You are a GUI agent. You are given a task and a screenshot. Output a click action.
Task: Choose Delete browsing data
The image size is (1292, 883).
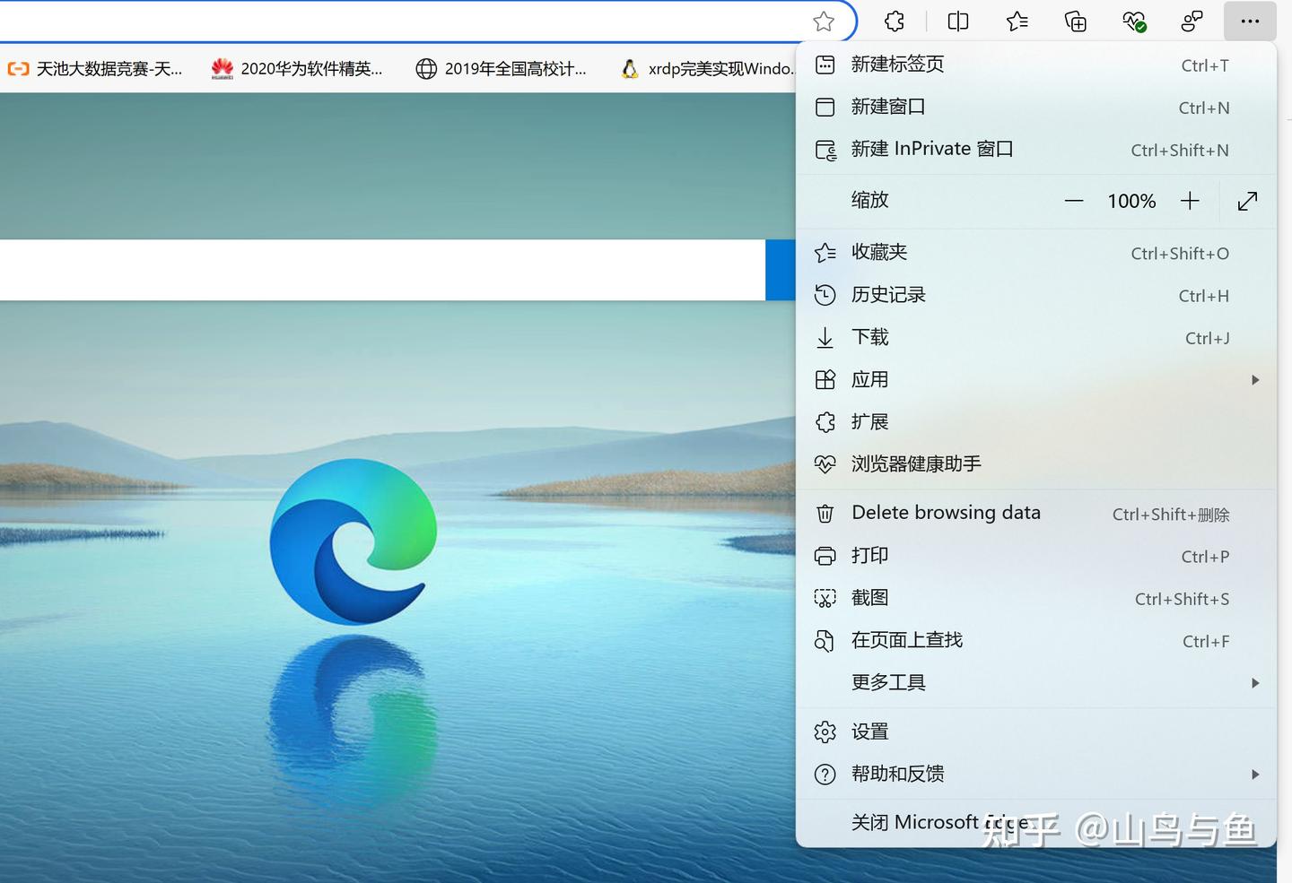[x=1036, y=513]
